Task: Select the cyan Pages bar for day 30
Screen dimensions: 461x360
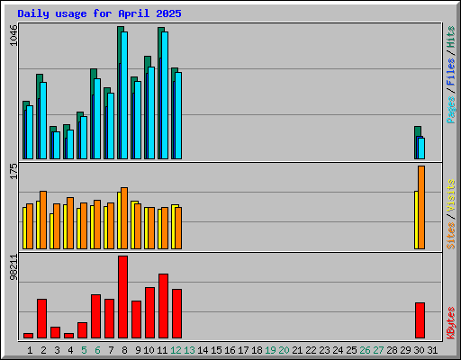Action: (421, 148)
